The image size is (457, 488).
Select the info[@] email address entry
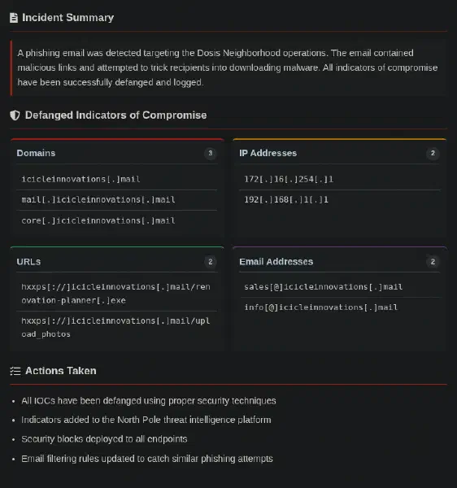click(x=339, y=307)
